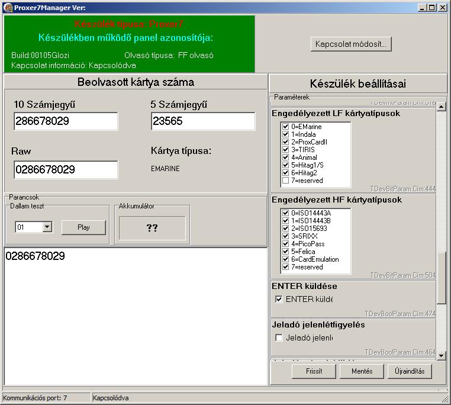Disable the 2=ISO15693 card type
The height and width of the screenshot is (405, 451).
coord(285,229)
